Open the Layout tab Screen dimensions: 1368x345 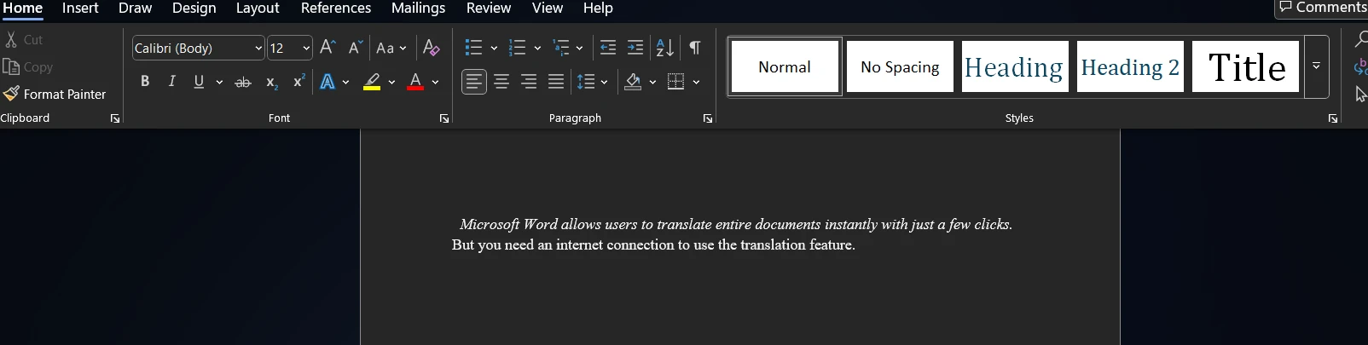[x=258, y=9]
